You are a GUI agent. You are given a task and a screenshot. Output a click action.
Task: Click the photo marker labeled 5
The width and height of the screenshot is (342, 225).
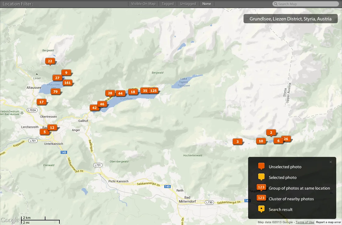[x=45, y=132]
